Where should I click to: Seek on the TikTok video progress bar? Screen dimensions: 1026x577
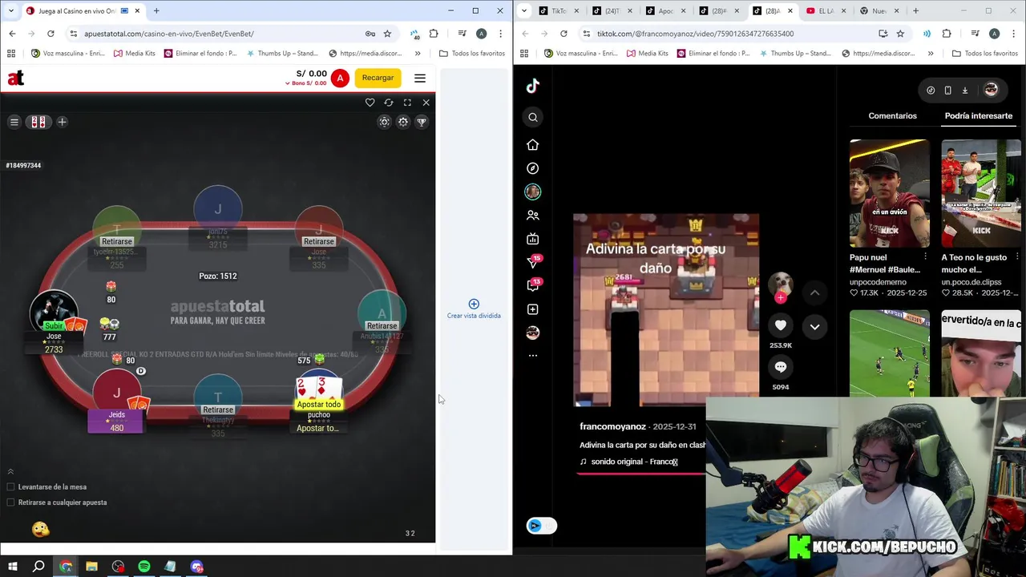click(x=641, y=474)
